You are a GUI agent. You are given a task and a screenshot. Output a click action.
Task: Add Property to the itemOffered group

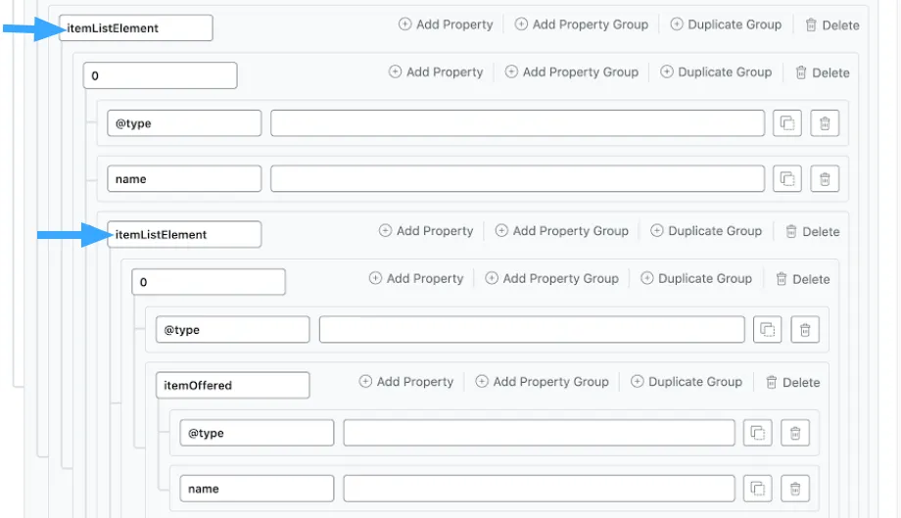click(406, 382)
